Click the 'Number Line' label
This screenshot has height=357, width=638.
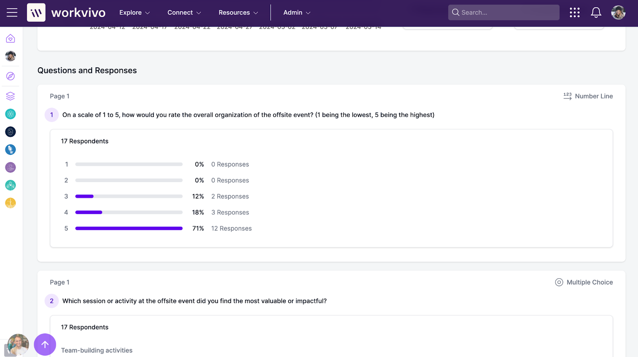[594, 96]
